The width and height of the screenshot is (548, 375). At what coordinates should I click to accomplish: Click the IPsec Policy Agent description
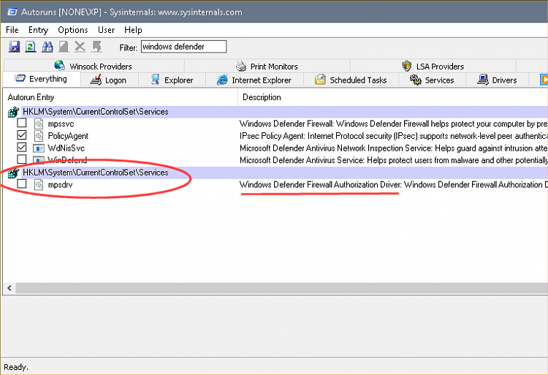(394, 136)
